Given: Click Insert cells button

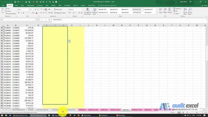Looking at the screenshot, I should point(161,11).
